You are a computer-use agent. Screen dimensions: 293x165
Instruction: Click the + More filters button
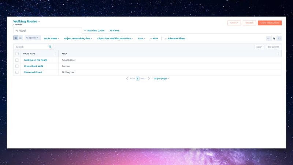[154, 38]
